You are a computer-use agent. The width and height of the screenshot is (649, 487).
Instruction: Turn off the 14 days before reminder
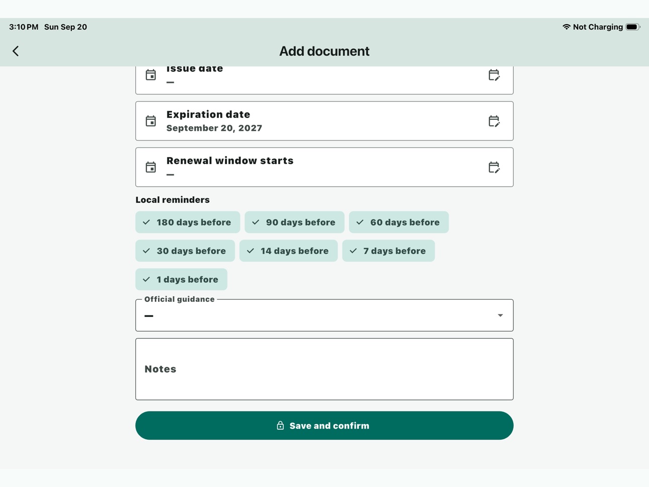[x=288, y=251]
